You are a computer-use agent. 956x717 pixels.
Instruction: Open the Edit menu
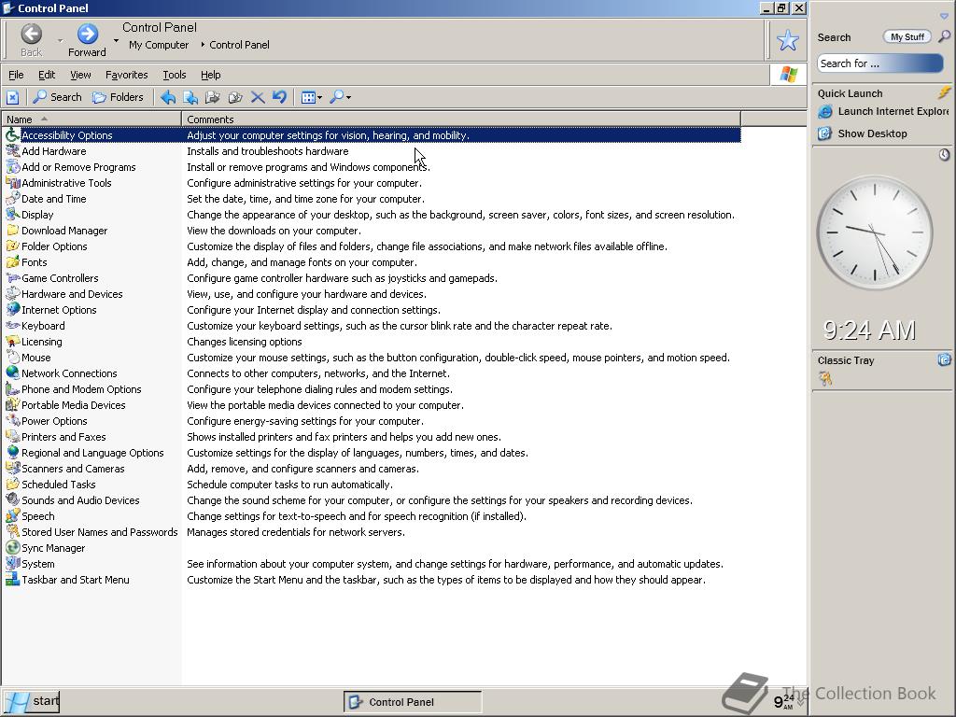coord(47,75)
